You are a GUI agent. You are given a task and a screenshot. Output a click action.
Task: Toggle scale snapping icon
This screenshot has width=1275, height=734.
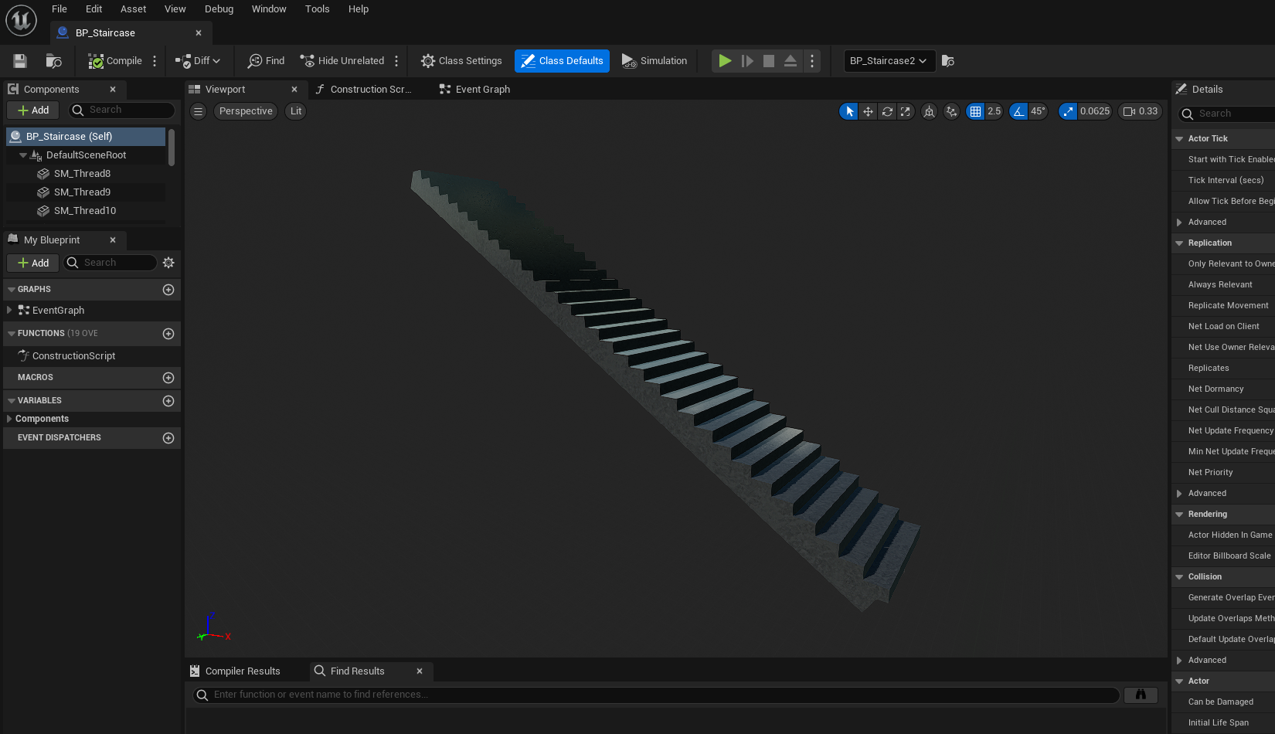point(1068,111)
